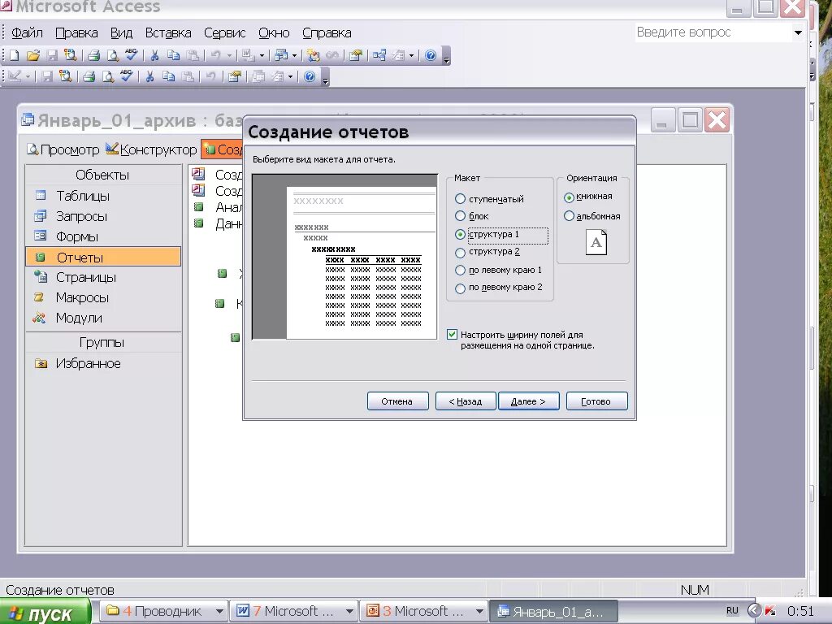Select Модули in the Objects pane
Image resolution: width=832 pixels, height=624 pixels.
79,318
